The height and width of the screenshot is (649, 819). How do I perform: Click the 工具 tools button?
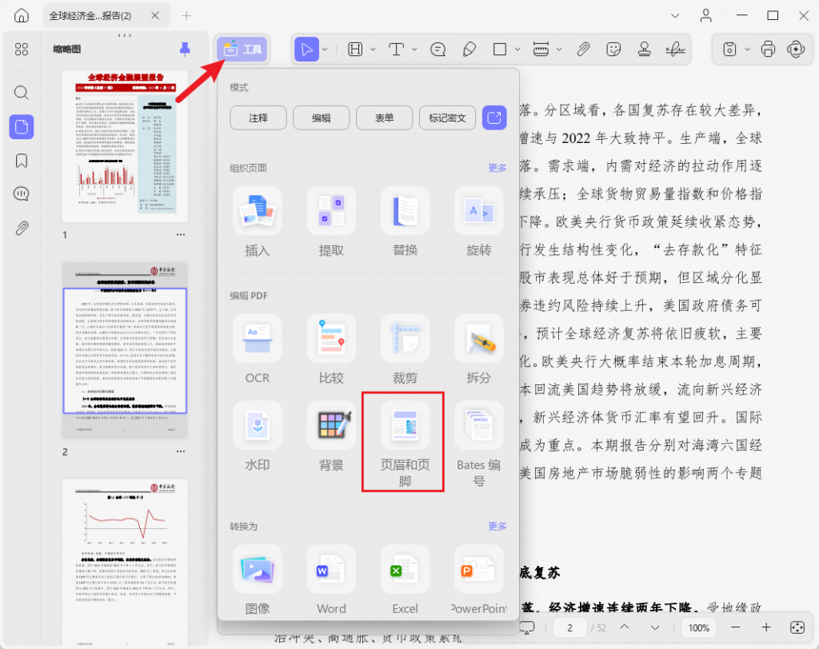[242, 49]
